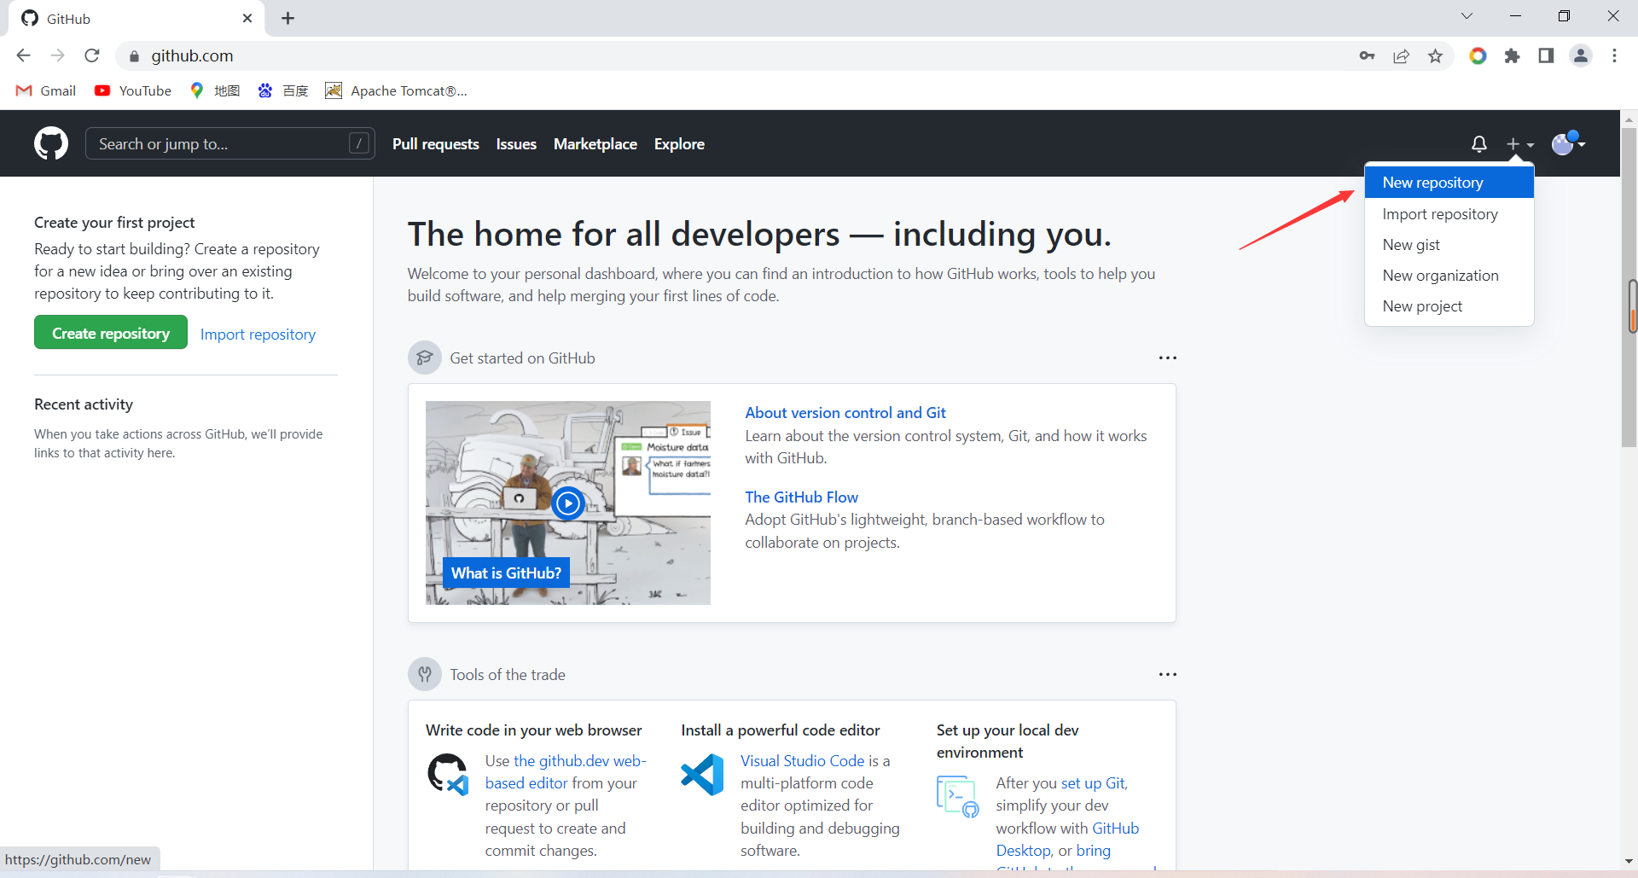Open saved passwords key icon

(x=1367, y=55)
